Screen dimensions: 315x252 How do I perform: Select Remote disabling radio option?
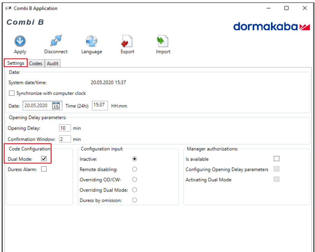134,169
